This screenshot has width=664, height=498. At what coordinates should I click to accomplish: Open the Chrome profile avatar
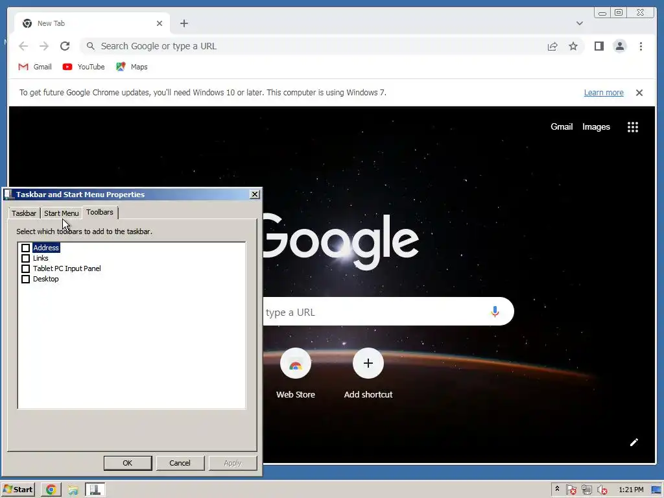coord(619,46)
